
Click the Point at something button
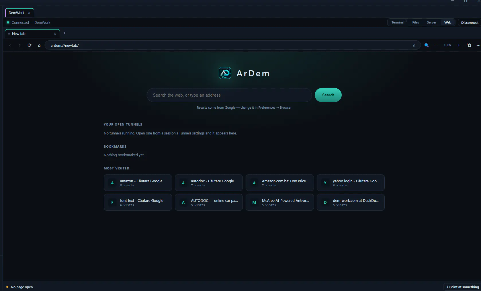(463, 287)
